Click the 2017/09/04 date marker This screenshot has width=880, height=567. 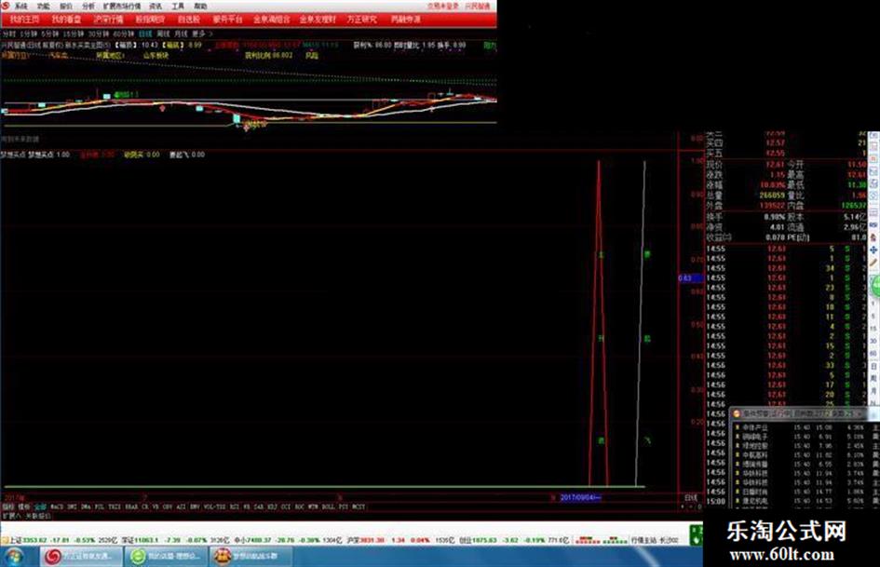pyautogui.click(x=580, y=497)
